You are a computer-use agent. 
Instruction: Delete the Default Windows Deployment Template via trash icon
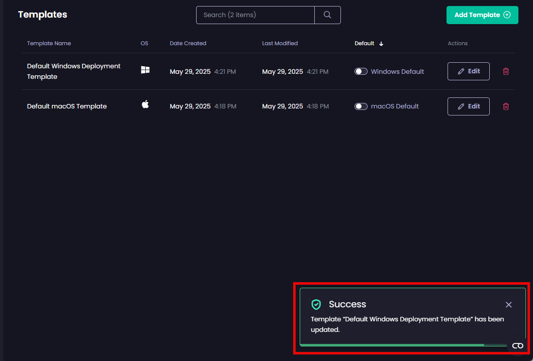[505, 71]
